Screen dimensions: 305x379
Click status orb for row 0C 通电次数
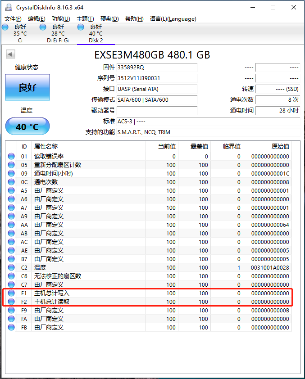pos(11,182)
